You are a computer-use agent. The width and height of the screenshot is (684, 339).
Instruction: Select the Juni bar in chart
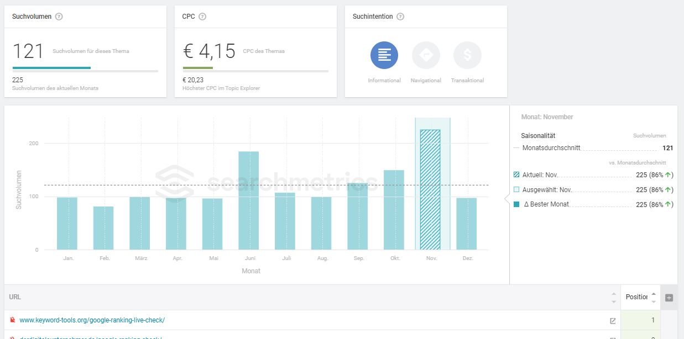coord(249,200)
